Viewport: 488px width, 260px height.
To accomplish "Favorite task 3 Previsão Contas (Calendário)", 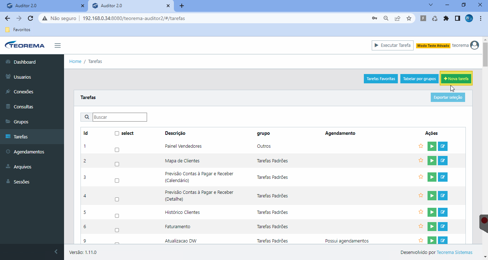I will [421, 177].
